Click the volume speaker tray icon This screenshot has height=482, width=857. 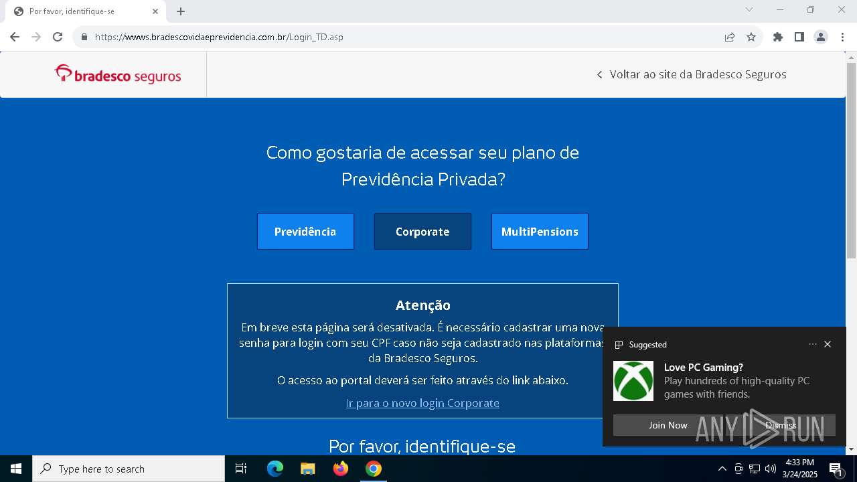pyautogui.click(x=771, y=469)
